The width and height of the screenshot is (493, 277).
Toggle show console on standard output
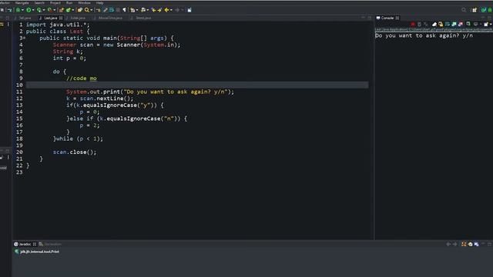(454, 24)
